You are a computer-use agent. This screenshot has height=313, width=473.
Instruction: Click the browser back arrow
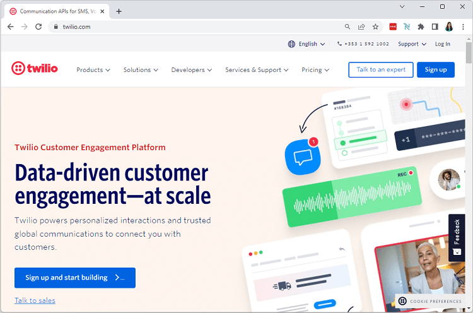point(11,27)
